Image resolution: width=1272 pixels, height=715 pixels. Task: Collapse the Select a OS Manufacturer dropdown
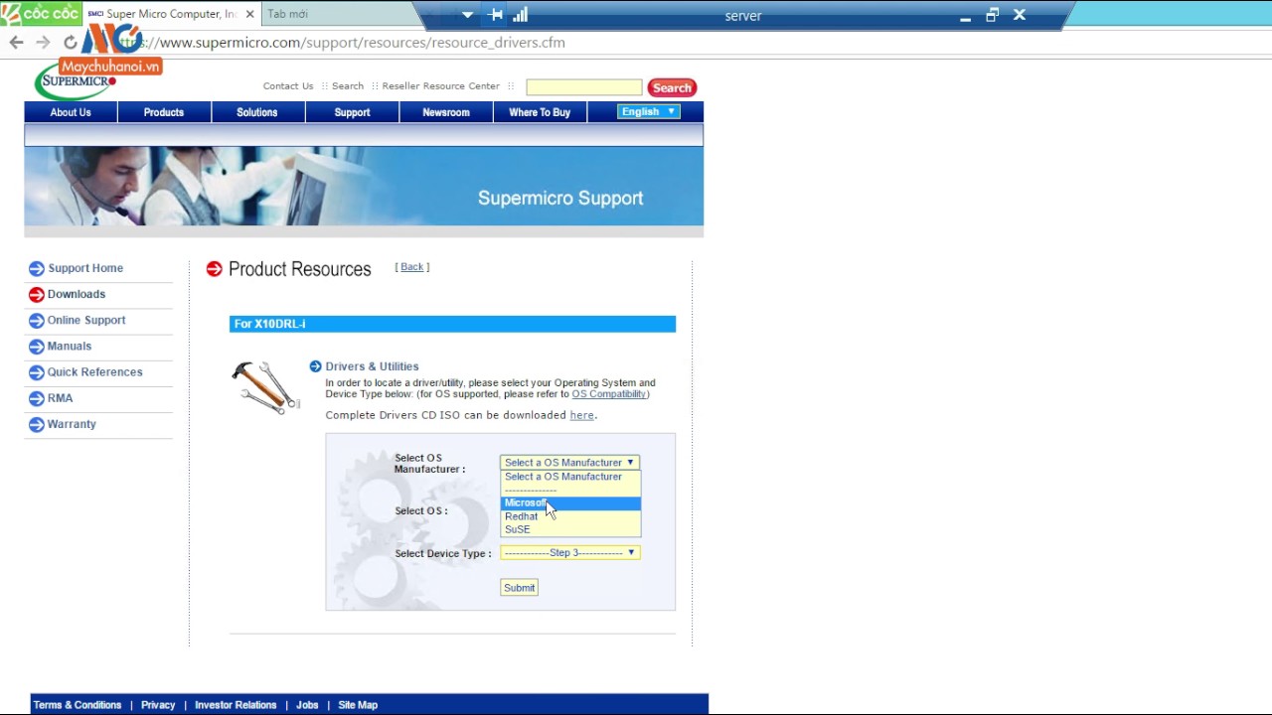click(569, 463)
